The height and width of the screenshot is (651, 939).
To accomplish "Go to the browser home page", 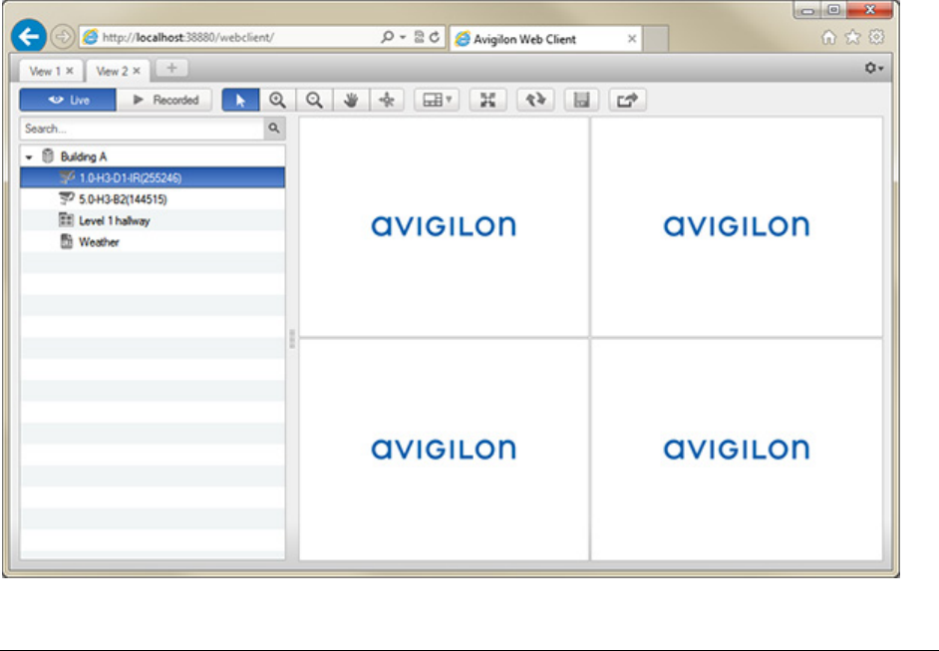I will pyautogui.click(x=828, y=38).
